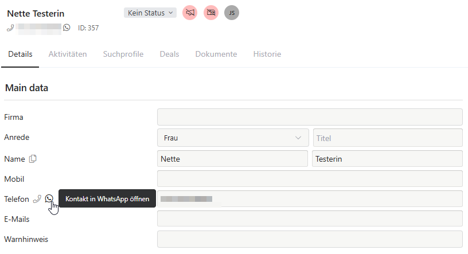Switch to the Aktivitäten tab
Screen dimensions: 468x254
(x=68, y=54)
